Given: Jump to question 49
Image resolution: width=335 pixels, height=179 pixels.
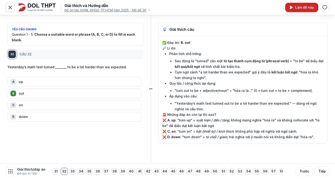Looking at the screenshot, I should point(207,171).
